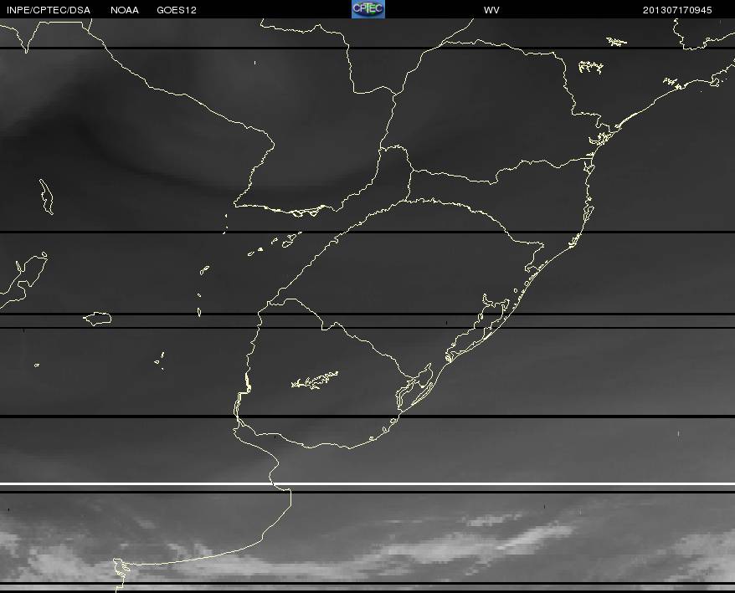Select the WV channel label
Viewport: 735px width, 593px height.
pyautogui.click(x=491, y=10)
